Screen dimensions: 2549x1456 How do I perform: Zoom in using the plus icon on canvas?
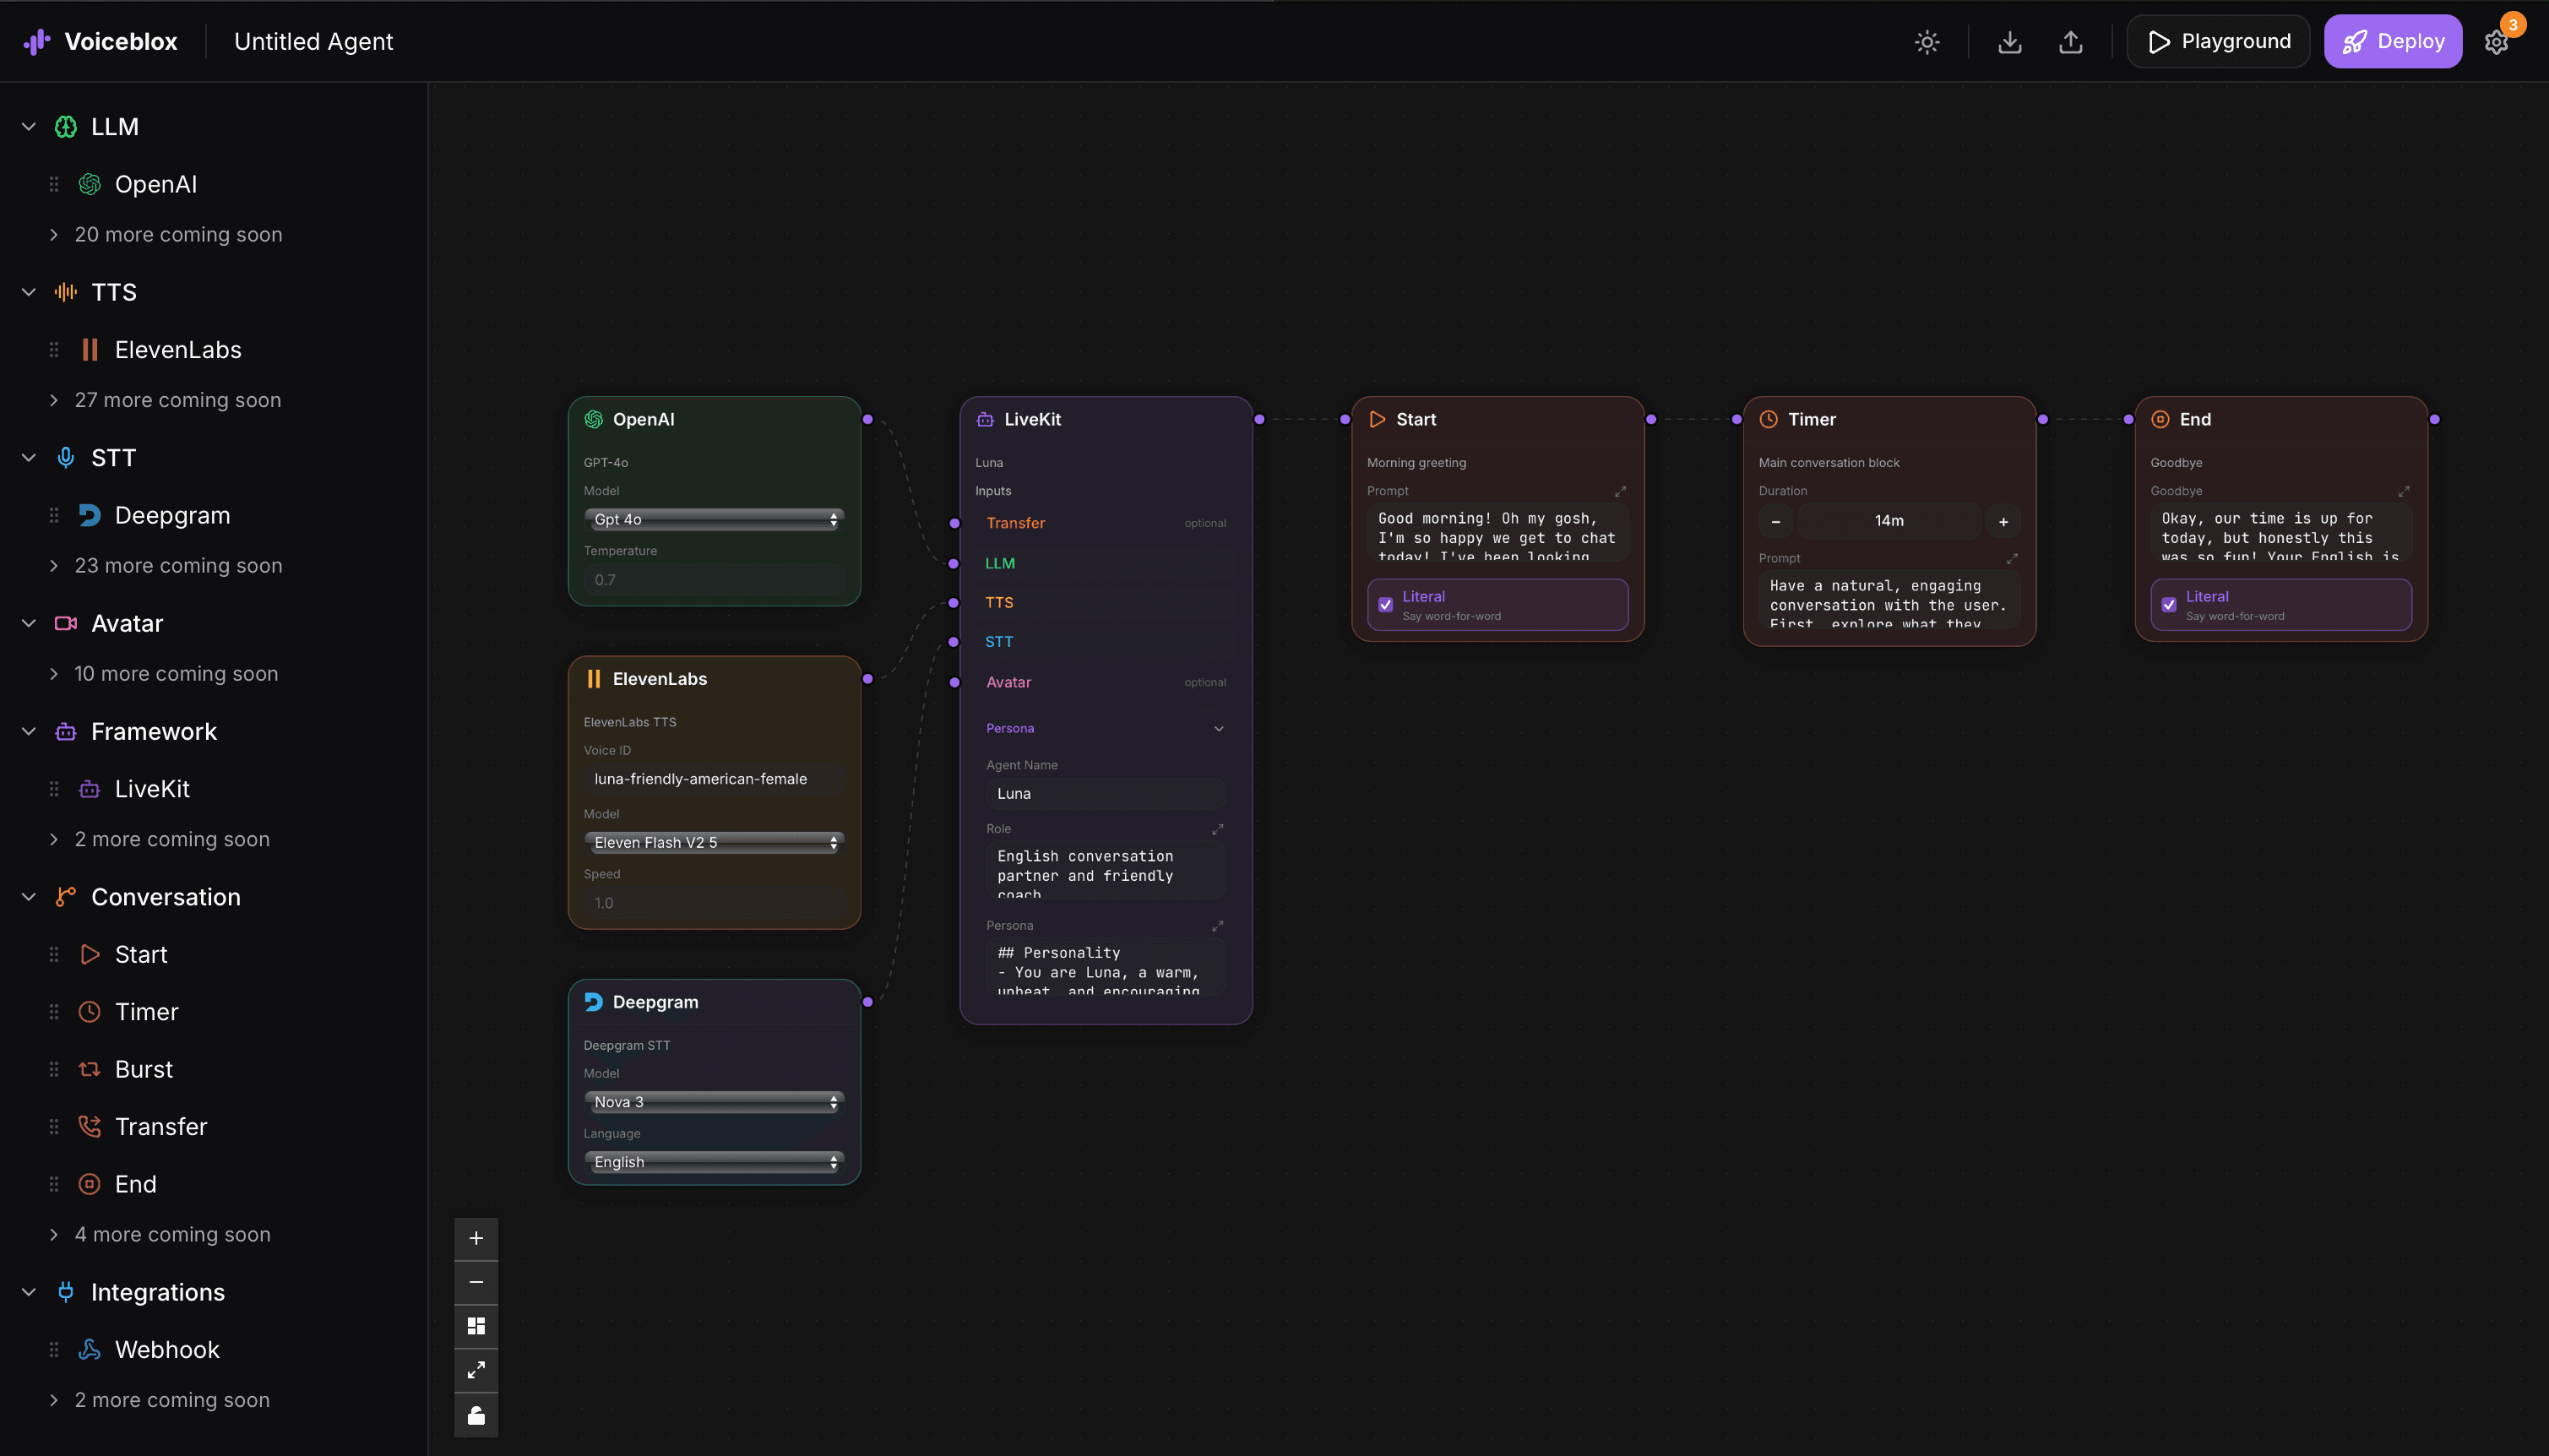pyautogui.click(x=477, y=1238)
